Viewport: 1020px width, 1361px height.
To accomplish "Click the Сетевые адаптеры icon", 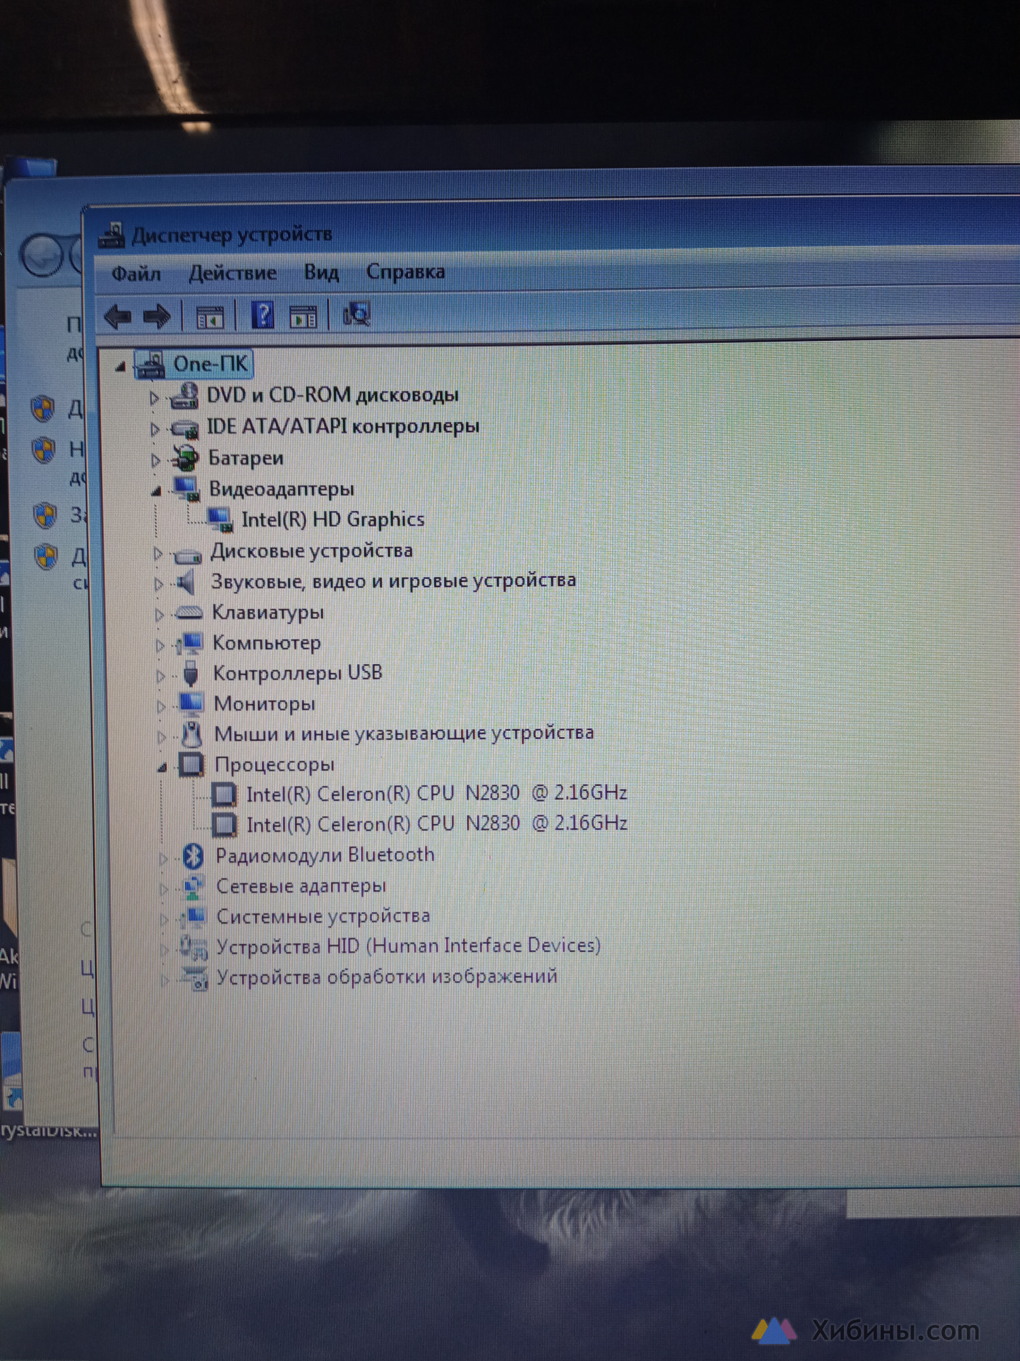I will tap(194, 887).
